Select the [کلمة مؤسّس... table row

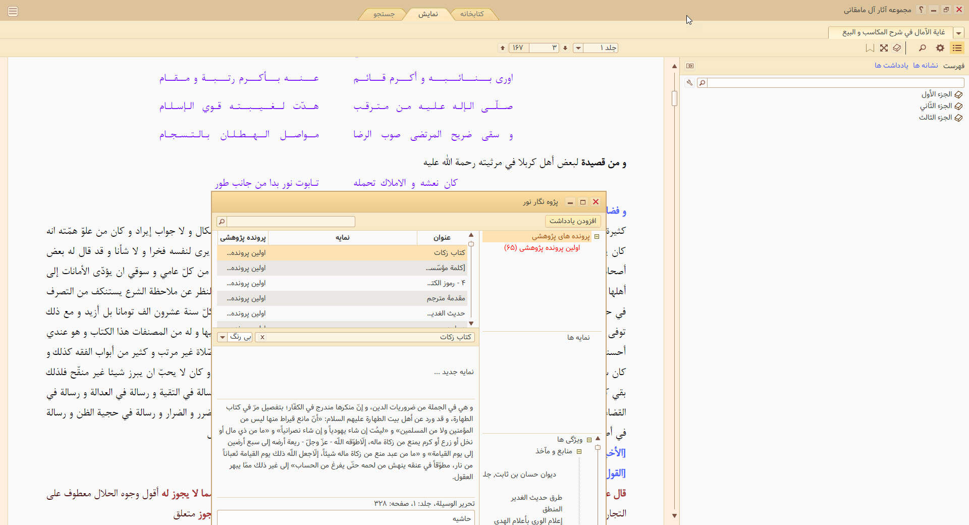pyautogui.click(x=342, y=268)
